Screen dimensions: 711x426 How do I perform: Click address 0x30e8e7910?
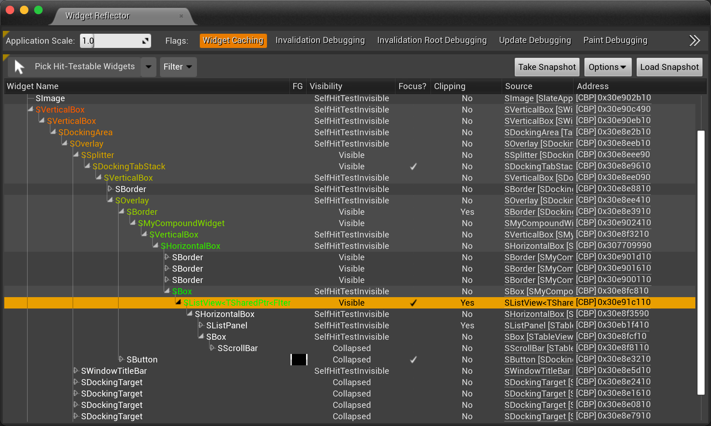[x=624, y=416]
